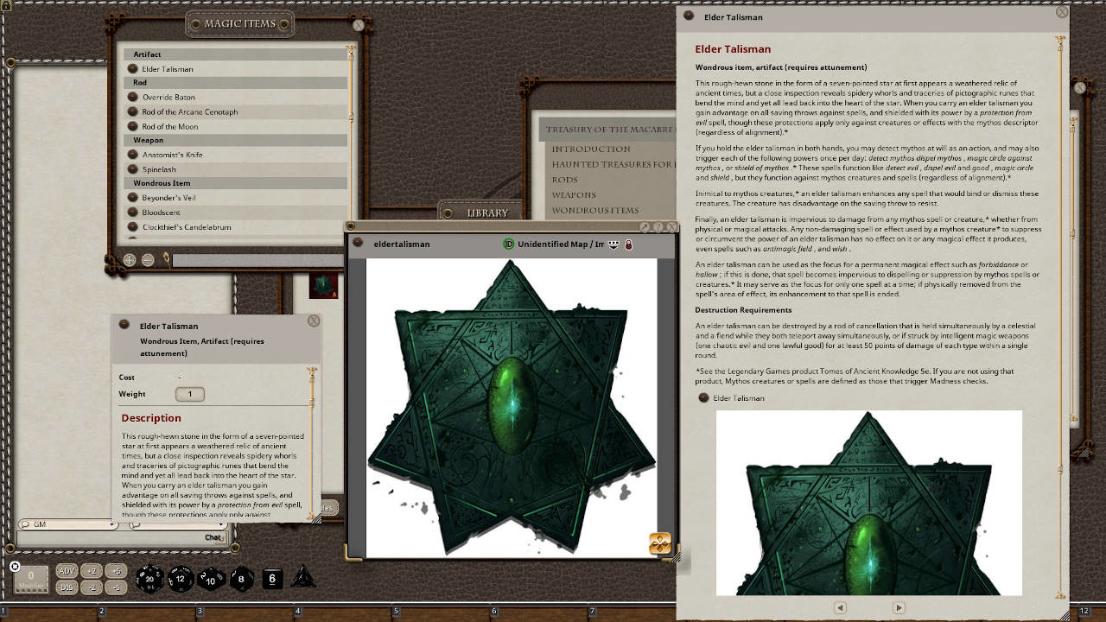Click the orange move icon on talisman image
The image size is (1106, 622).
[660, 543]
